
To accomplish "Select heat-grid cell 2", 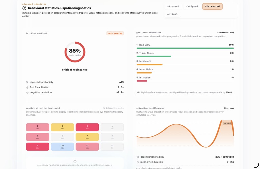I will pyautogui.click(x=62, y=127).
